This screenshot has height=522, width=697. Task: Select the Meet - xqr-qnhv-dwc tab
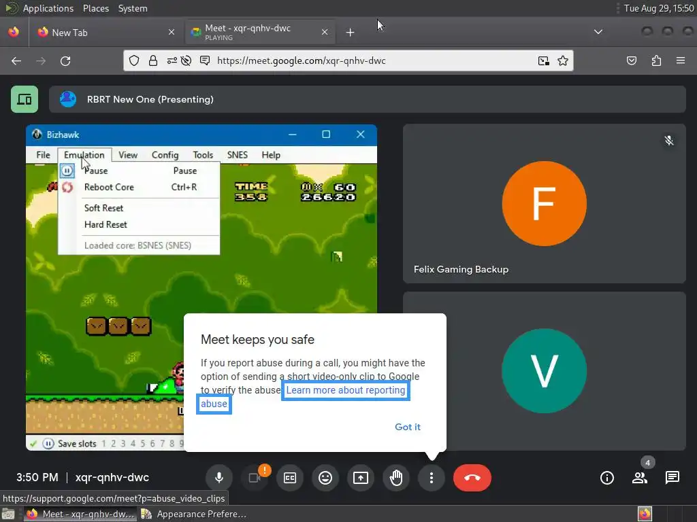pyautogui.click(x=260, y=33)
